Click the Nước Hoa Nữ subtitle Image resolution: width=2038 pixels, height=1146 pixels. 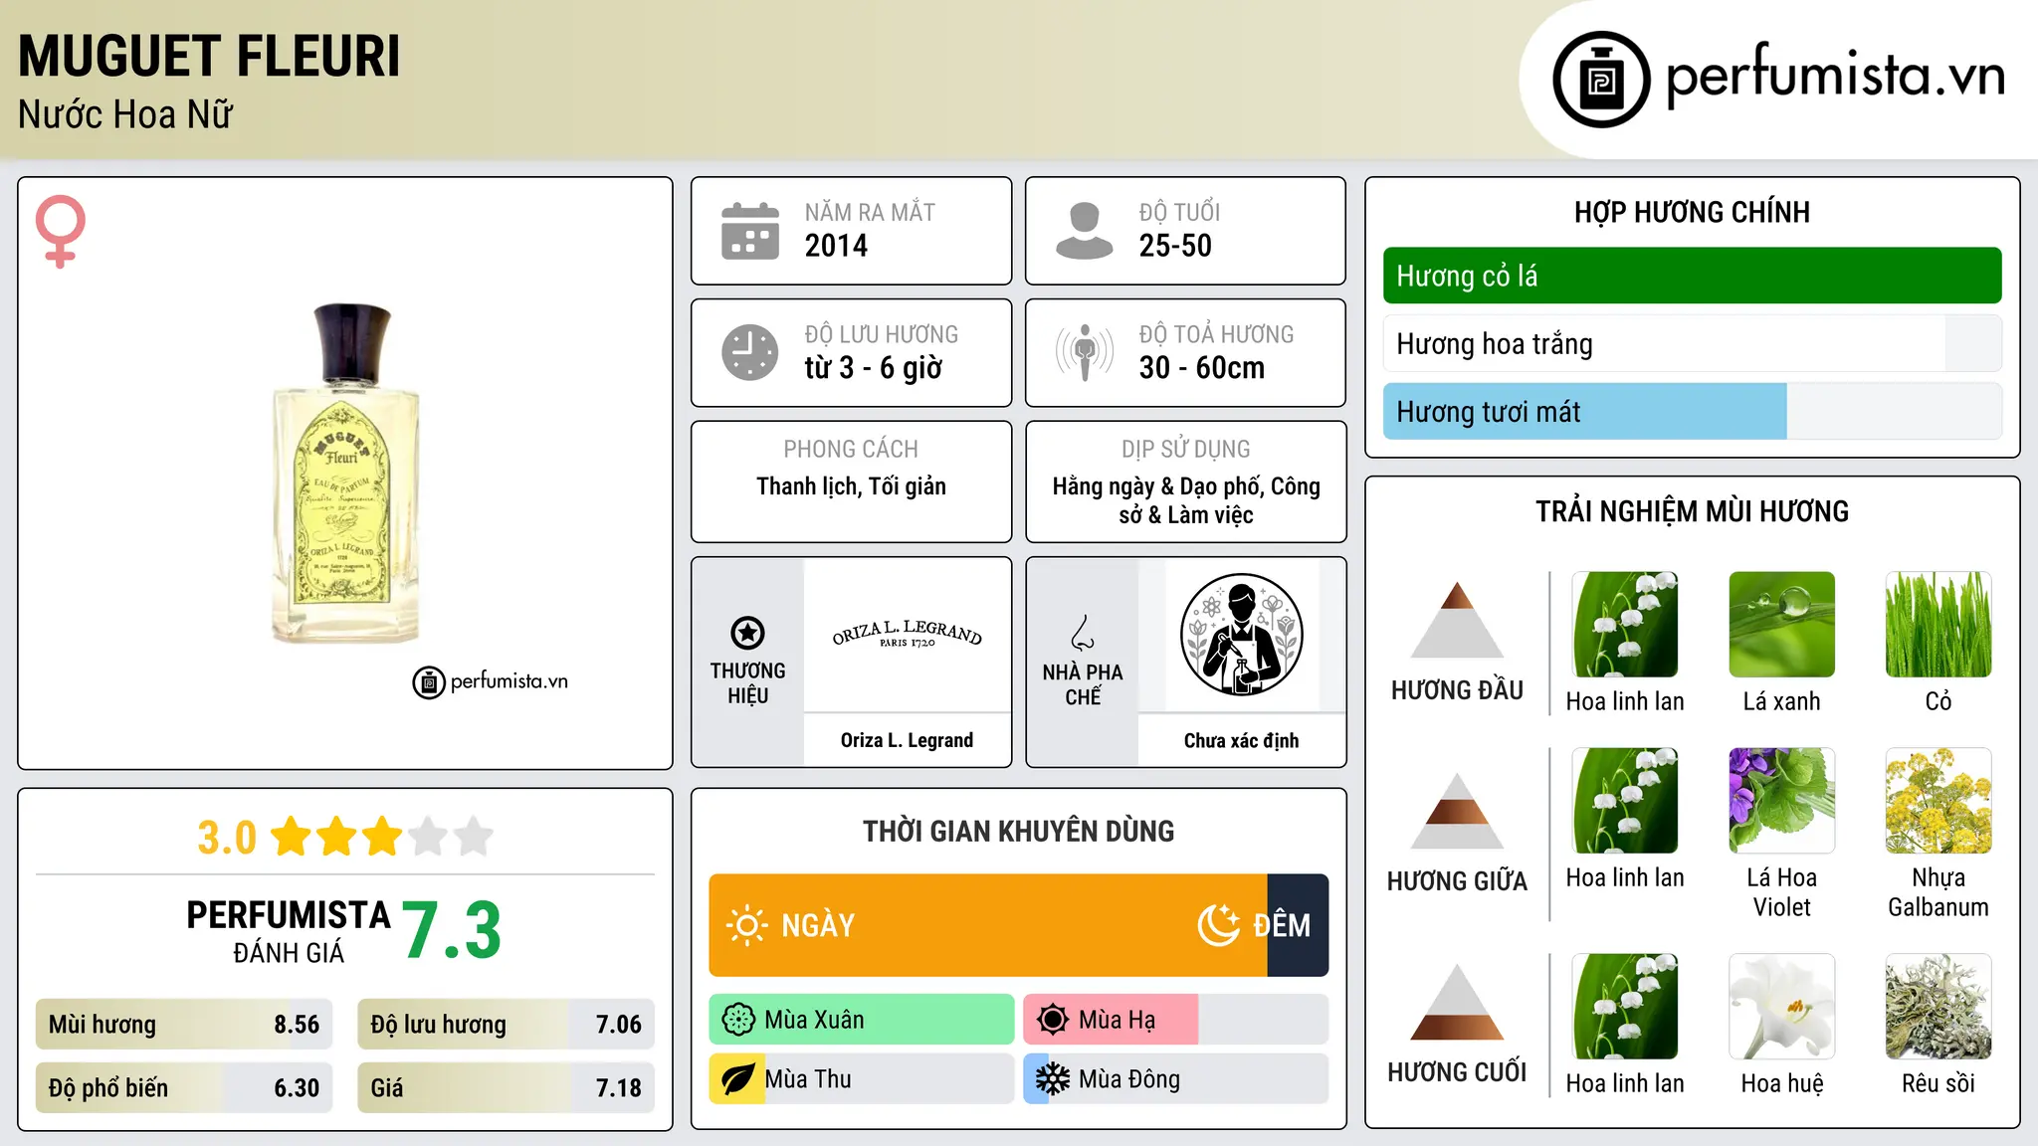125,114
